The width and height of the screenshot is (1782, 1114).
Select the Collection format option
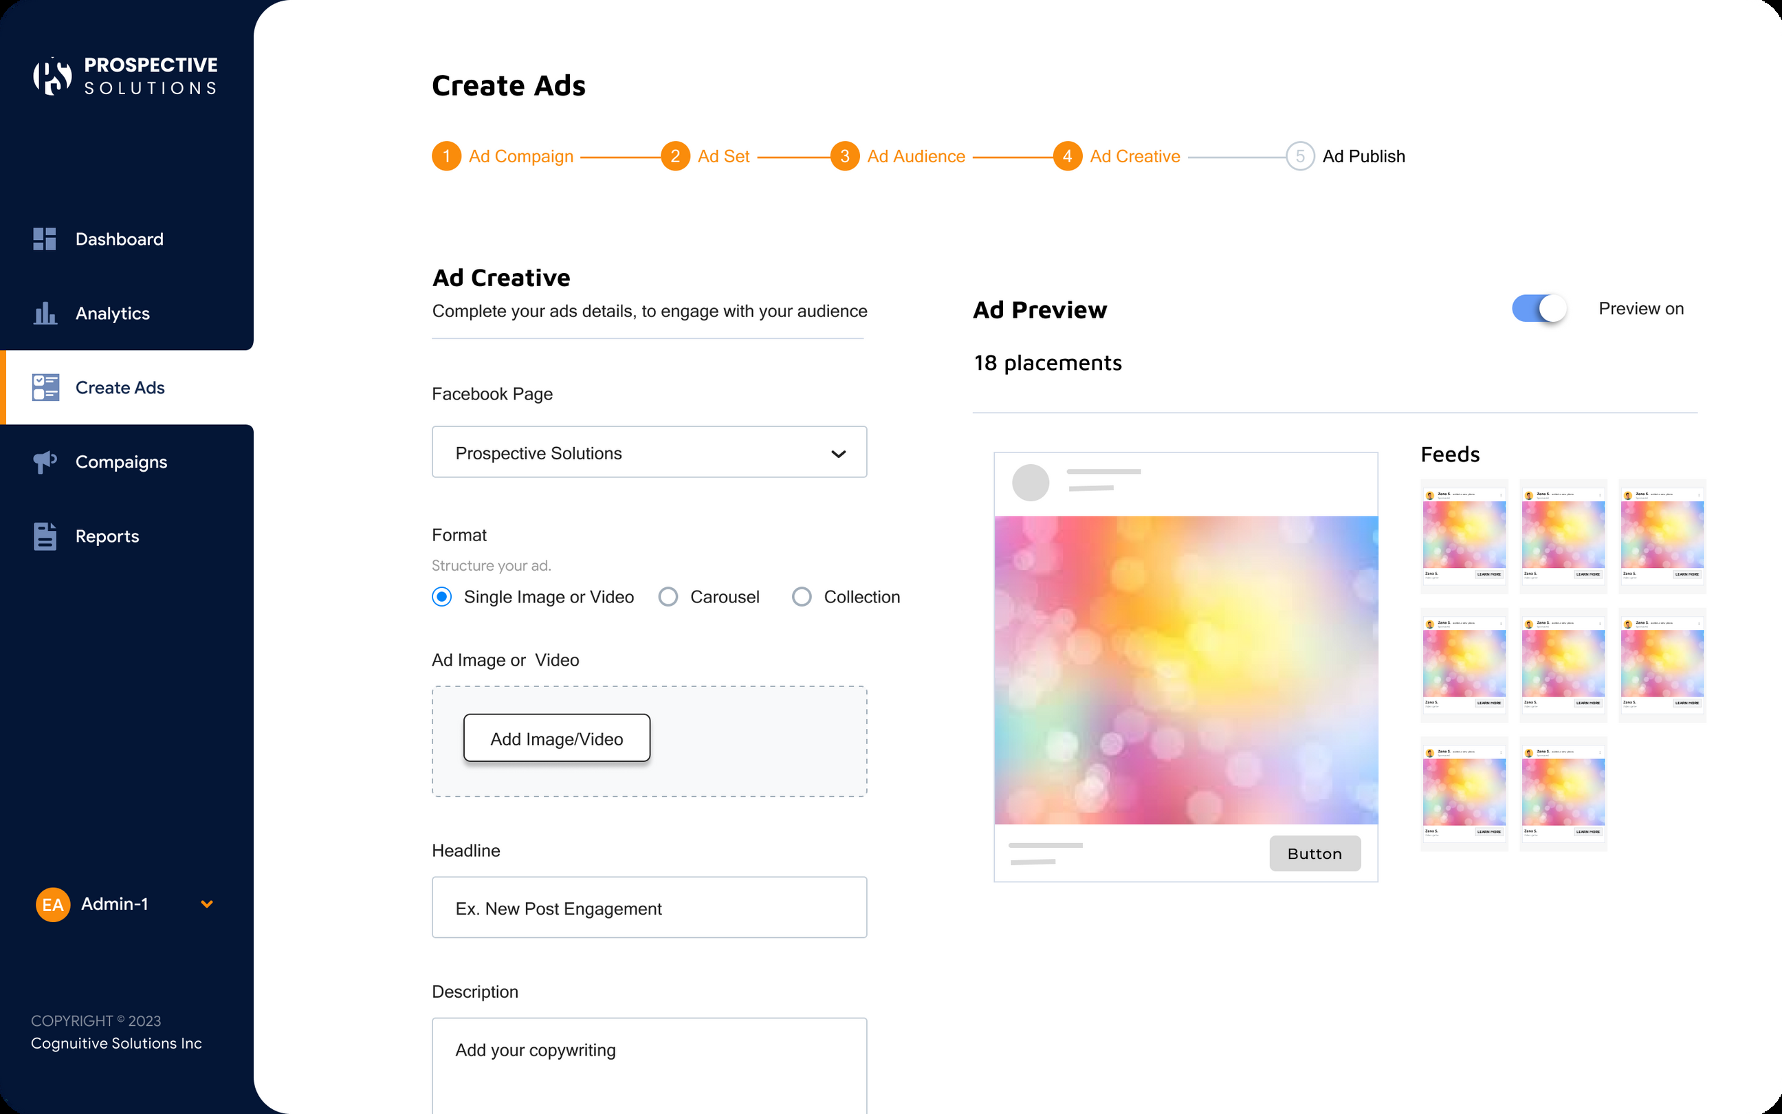[x=802, y=597]
